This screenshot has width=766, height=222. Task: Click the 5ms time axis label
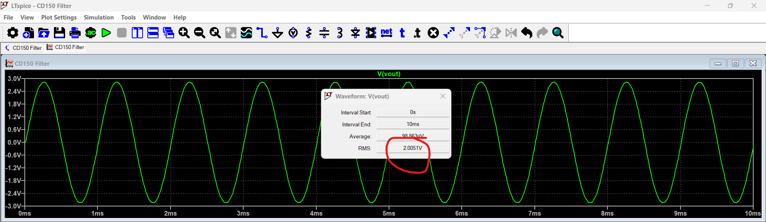pyautogui.click(x=389, y=214)
